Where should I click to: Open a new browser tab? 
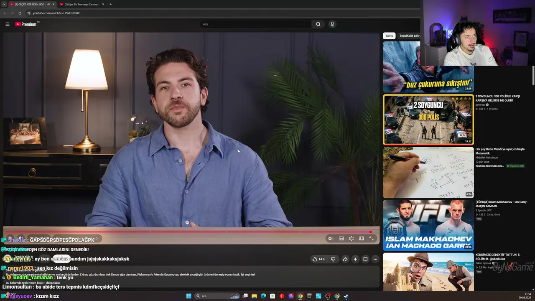click(110, 4)
